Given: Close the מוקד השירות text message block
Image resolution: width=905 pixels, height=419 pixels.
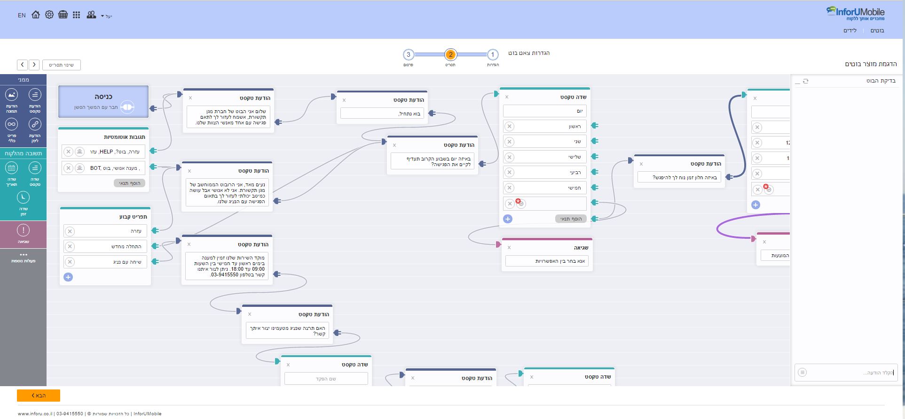Looking at the screenshot, I should [x=189, y=244].
